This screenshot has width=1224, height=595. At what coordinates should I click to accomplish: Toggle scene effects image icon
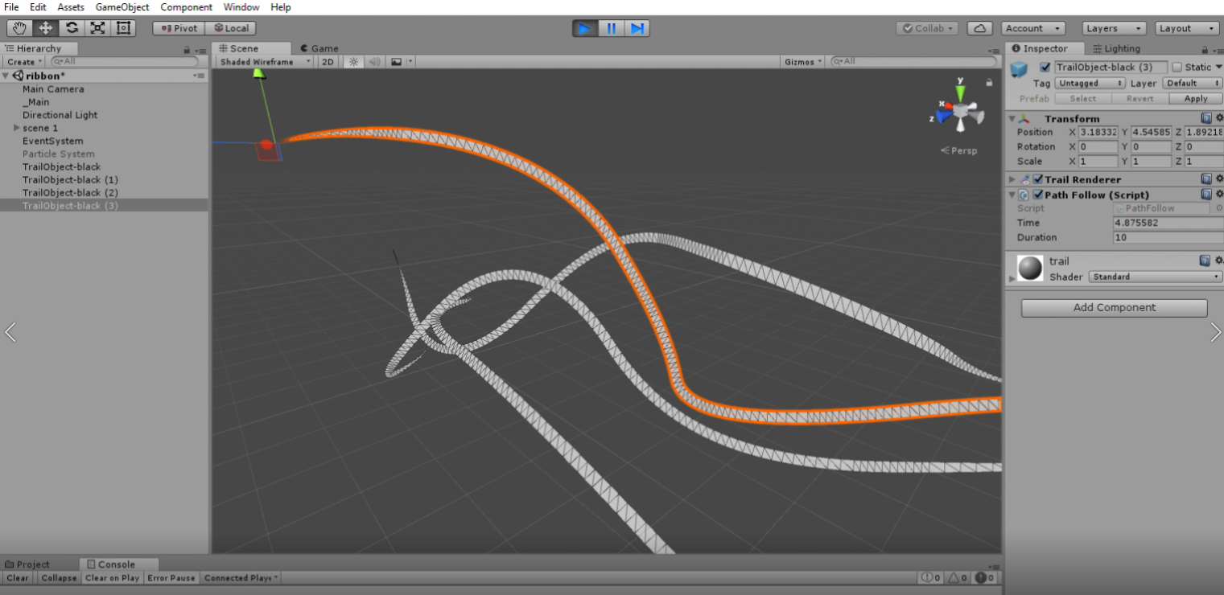[x=396, y=62]
